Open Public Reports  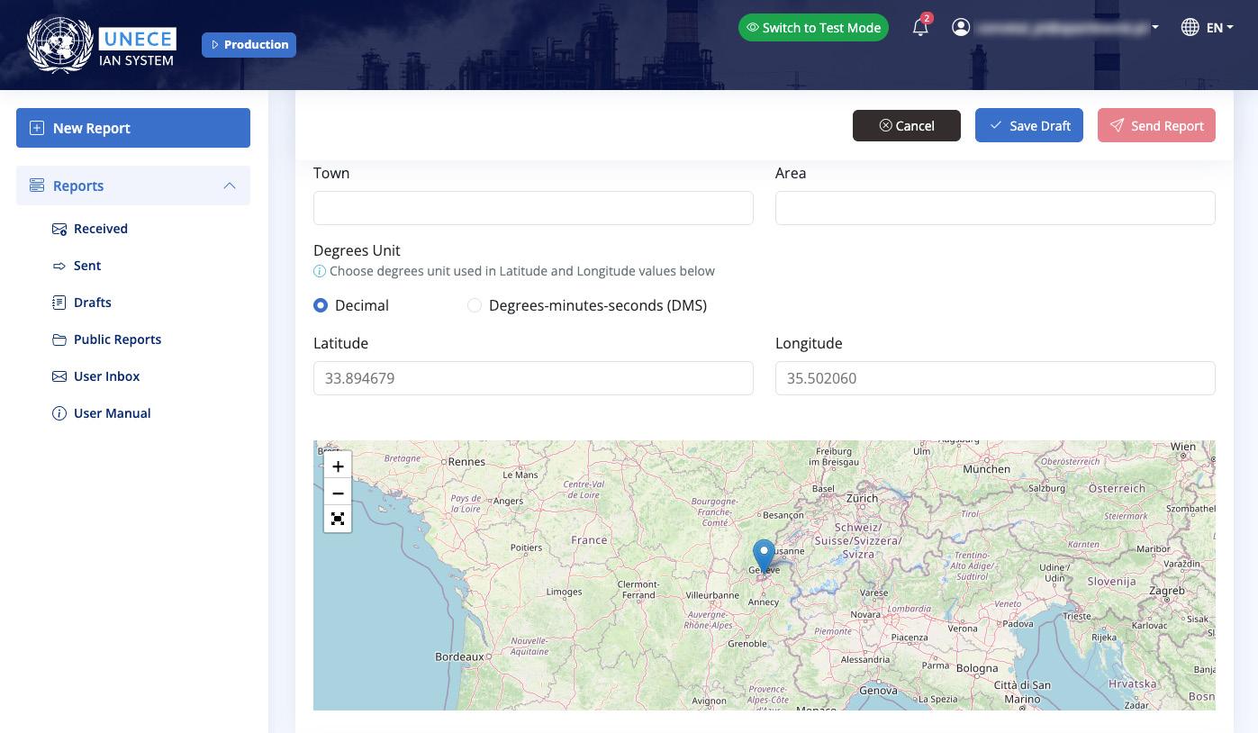tap(118, 339)
